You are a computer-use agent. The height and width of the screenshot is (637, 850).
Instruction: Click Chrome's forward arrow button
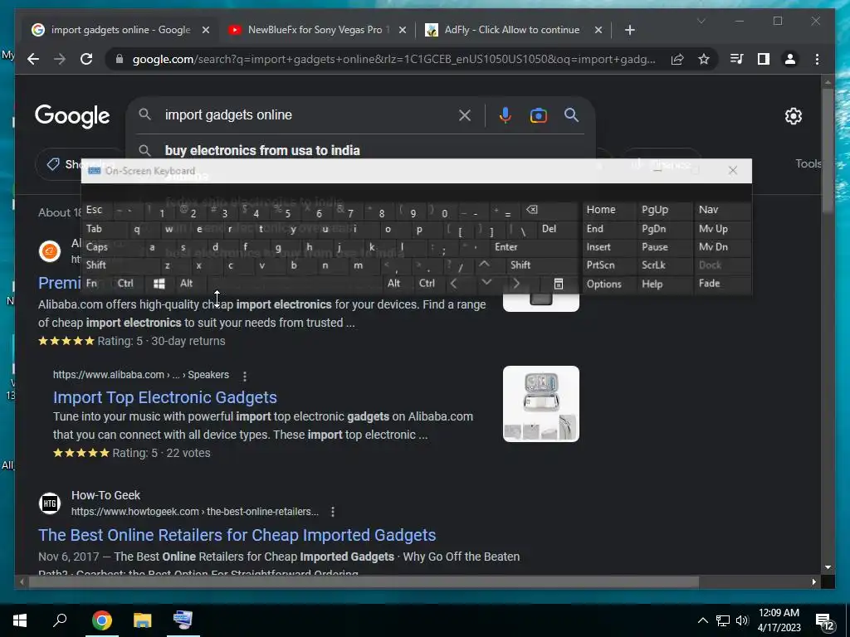(x=60, y=59)
